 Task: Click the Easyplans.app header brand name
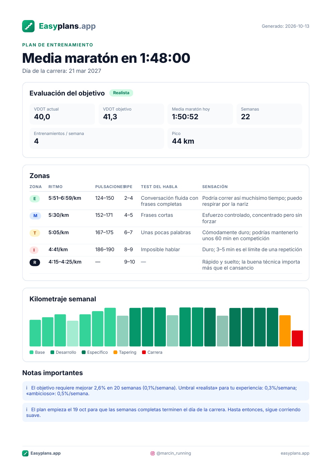pyautogui.click(x=67, y=26)
